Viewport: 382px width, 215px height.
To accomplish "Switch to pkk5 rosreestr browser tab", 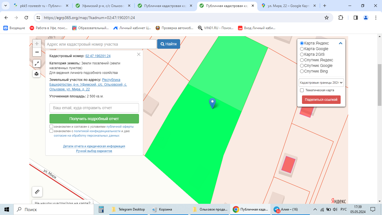I will tap(40, 6).
